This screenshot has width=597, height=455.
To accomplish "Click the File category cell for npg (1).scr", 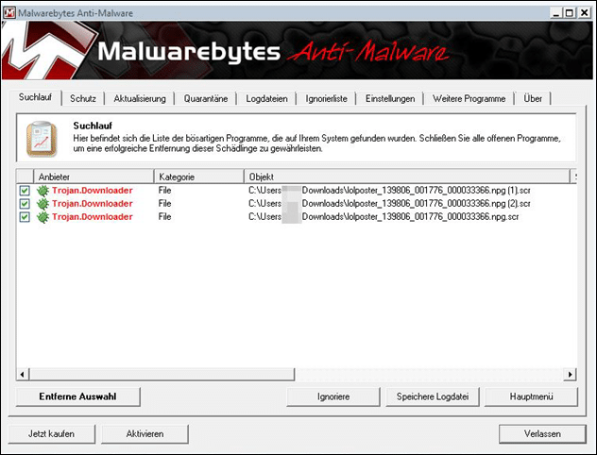I will (x=165, y=191).
